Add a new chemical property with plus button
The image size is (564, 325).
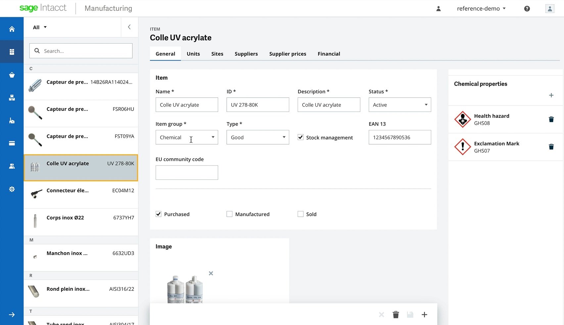pos(551,95)
